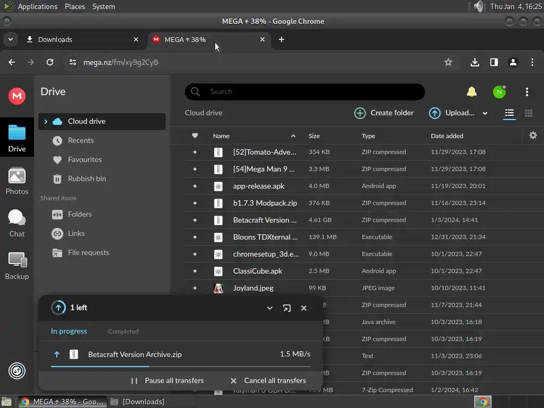Click the upload progress circle icon
The width and height of the screenshot is (544, 408).
(x=58, y=308)
